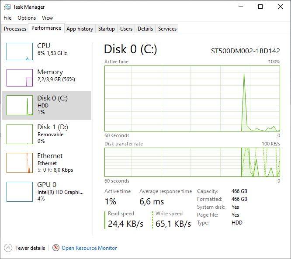The width and height of the screenshot is (291, 259).
Task: Collapse view with Fewer details chevron
Action: click(x=8, y=248)
